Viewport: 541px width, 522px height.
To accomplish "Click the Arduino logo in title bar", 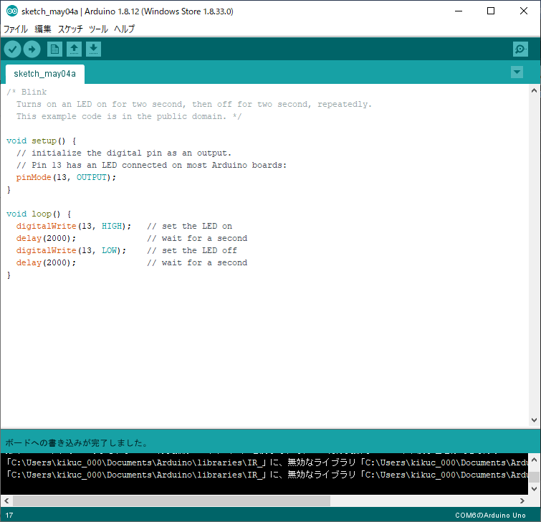I will (11, 11).
